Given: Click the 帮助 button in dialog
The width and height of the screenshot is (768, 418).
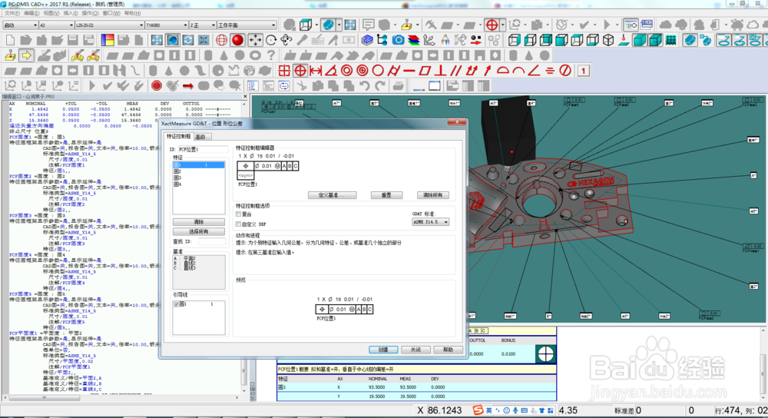Looking at the screenshot, I should pyautogui.click(x=449, y=350).
